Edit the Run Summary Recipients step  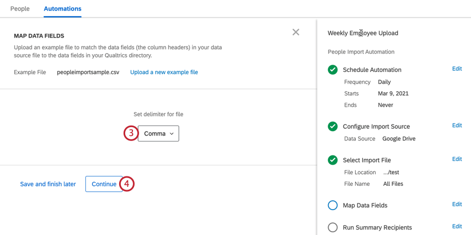[457, 227]
